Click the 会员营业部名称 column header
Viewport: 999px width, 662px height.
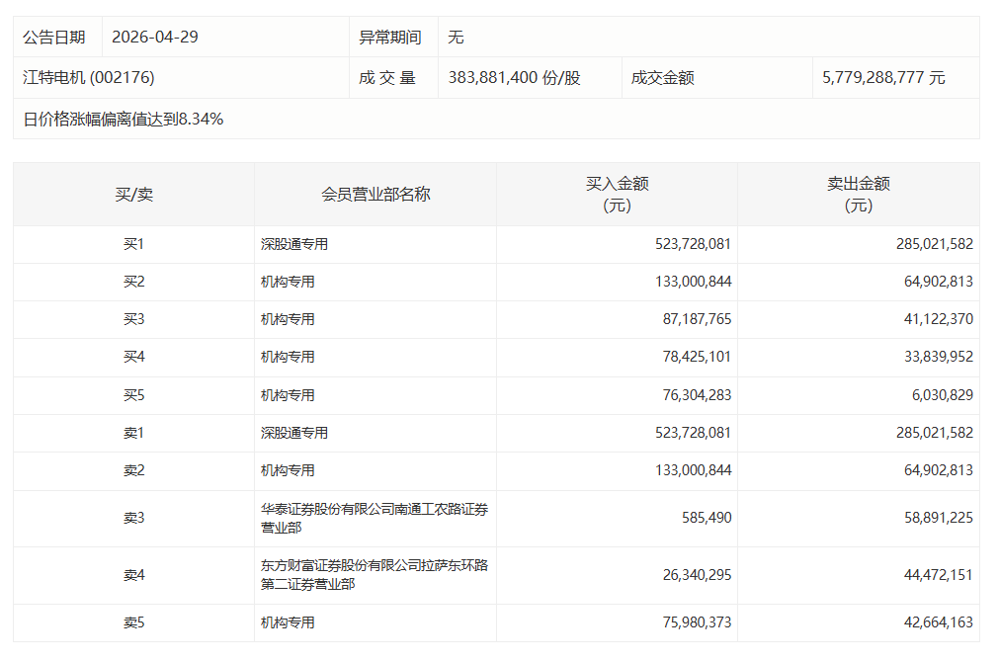(x=375, y=195)
